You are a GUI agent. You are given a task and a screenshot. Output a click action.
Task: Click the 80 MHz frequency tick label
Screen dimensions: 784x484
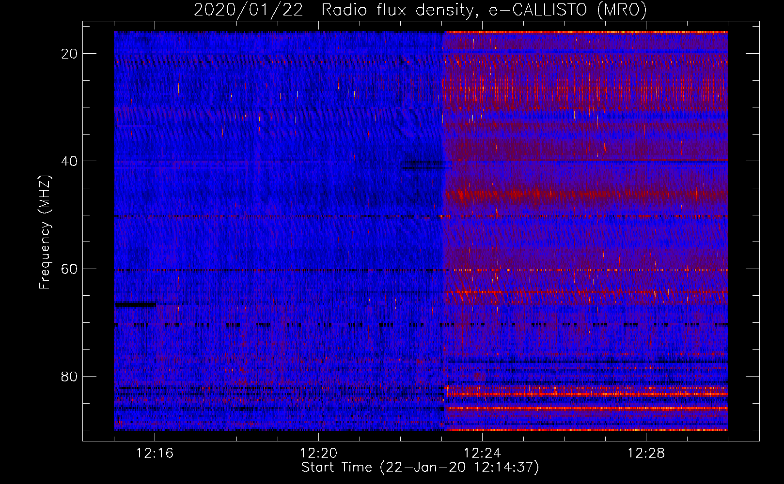70,376
